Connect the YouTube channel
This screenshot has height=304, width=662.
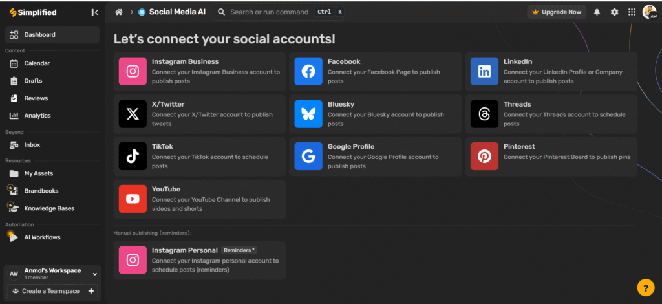coord(200,199)
